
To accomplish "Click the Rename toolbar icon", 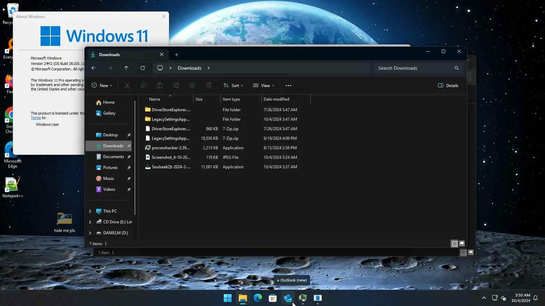I will 176,86.
